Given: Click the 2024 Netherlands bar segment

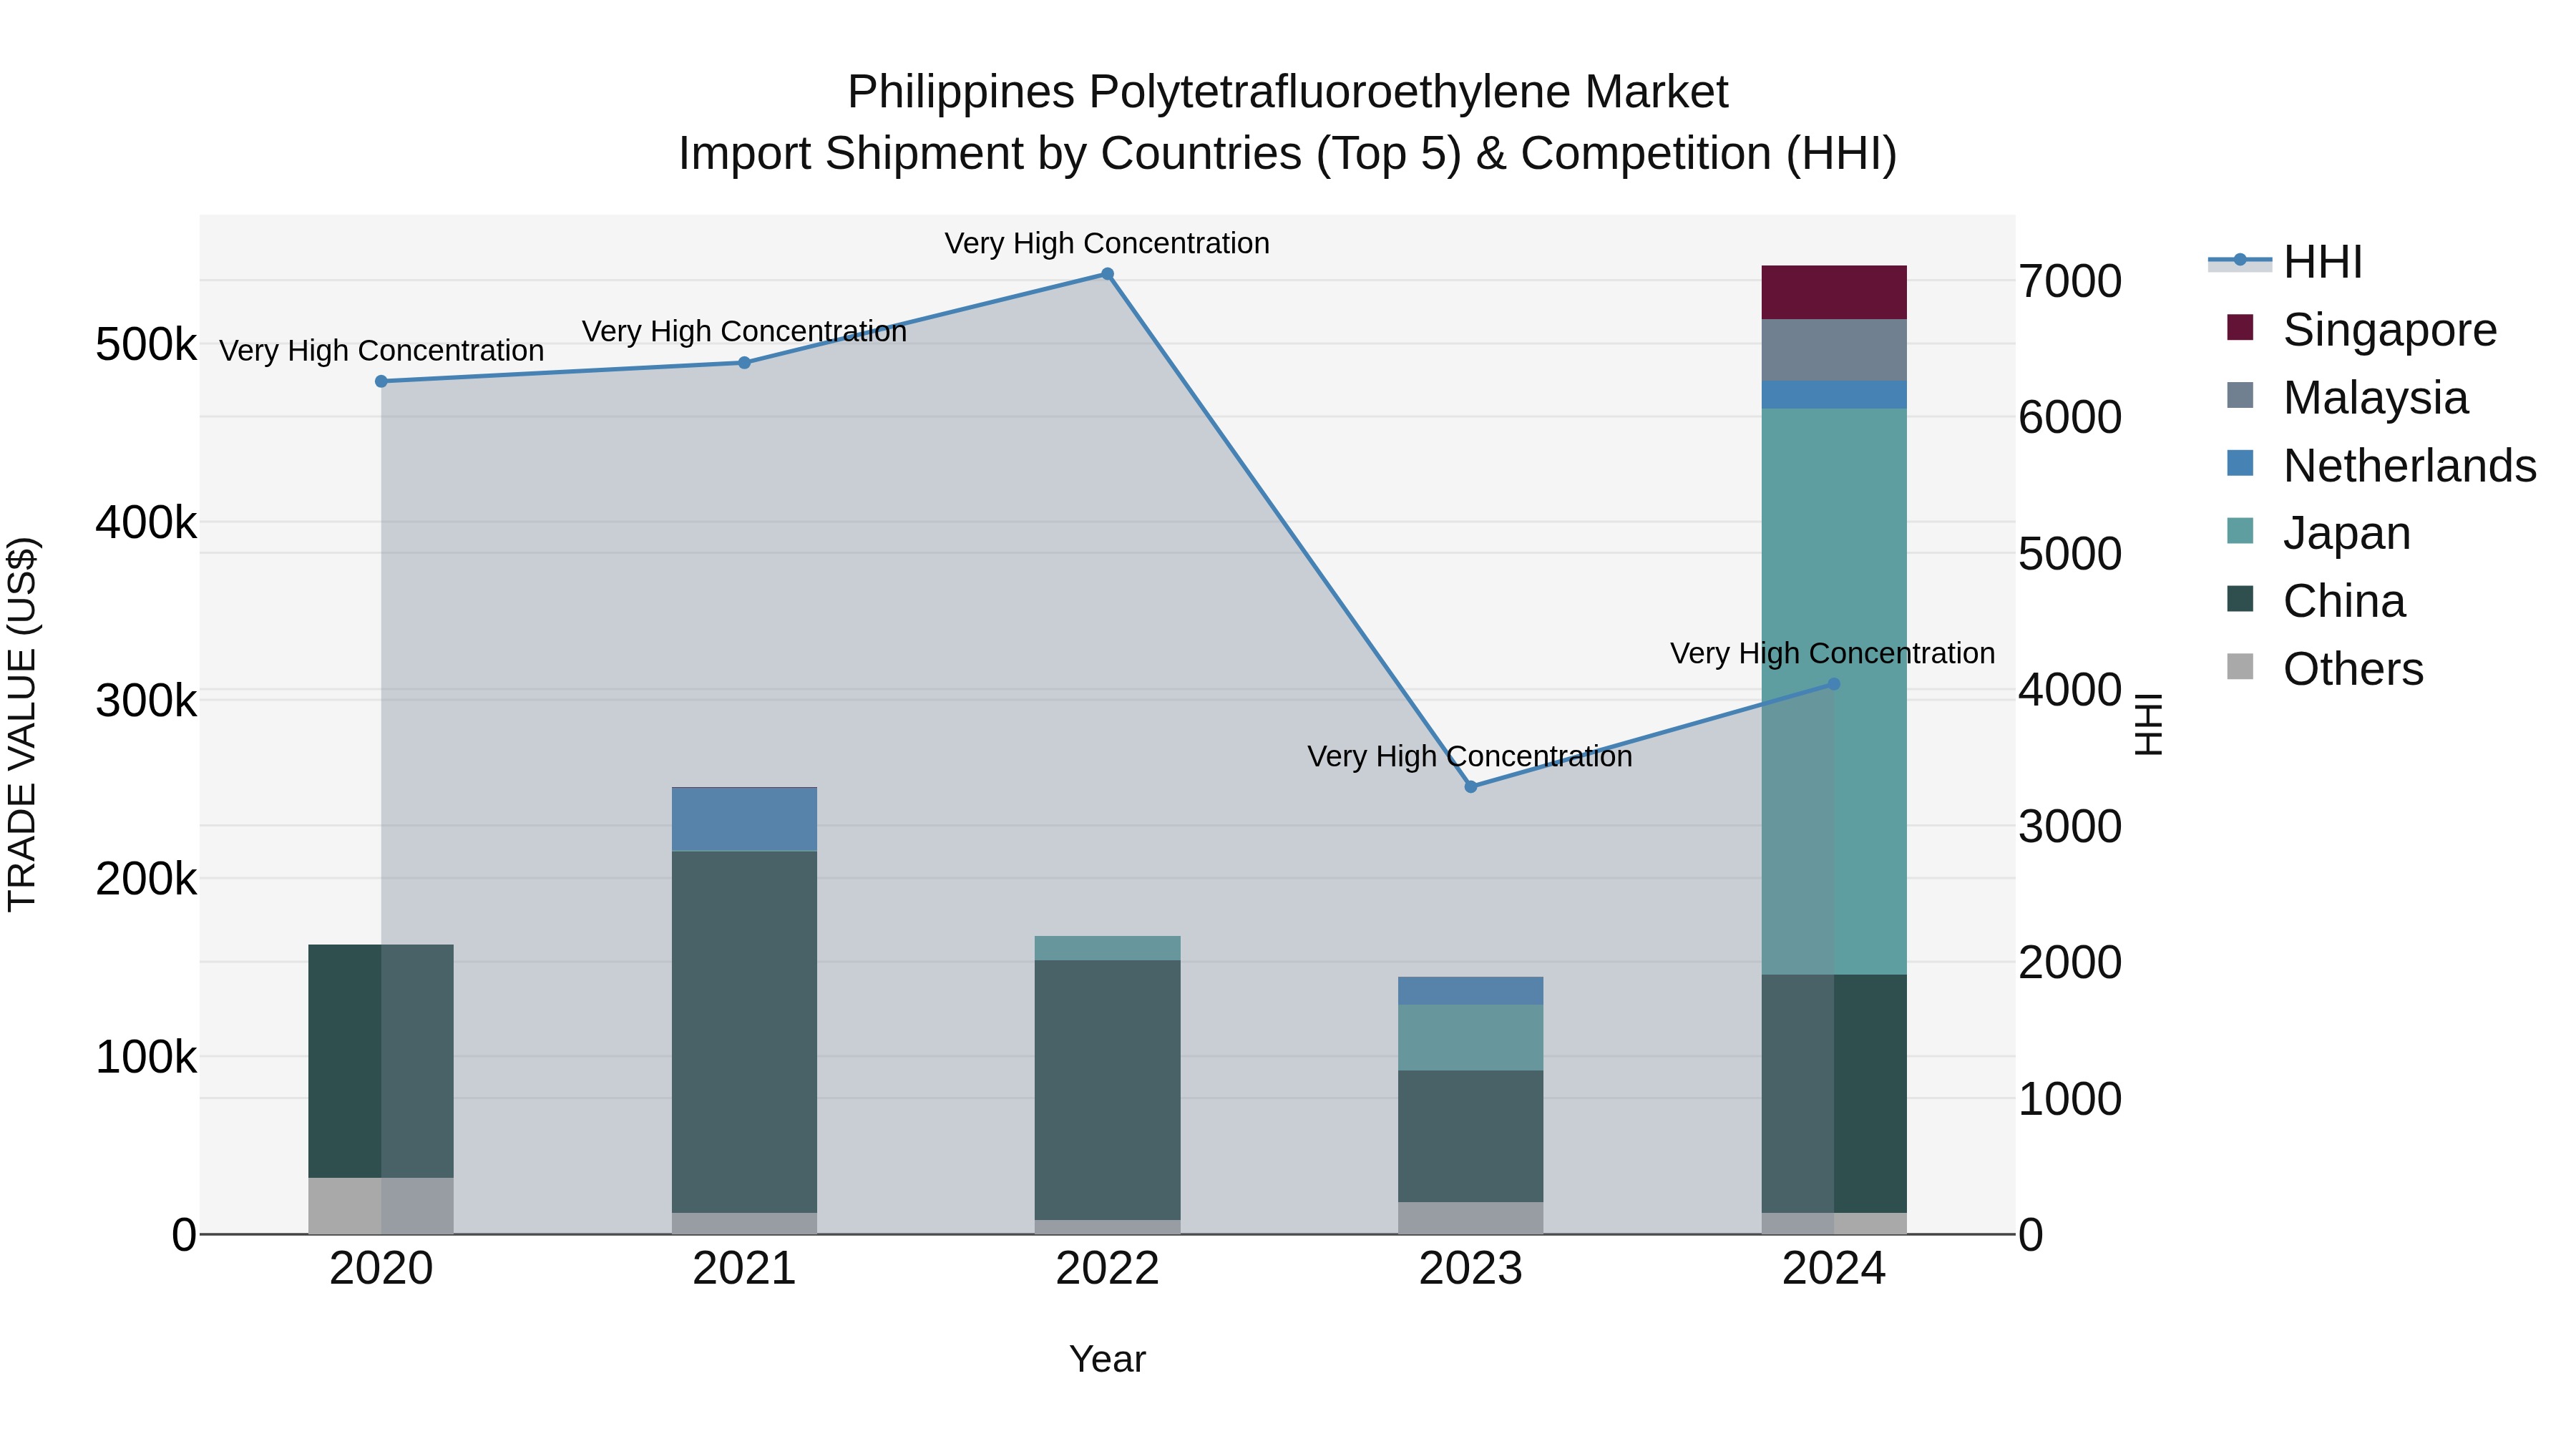Looking at the screenshot, I should point(1834,395).
